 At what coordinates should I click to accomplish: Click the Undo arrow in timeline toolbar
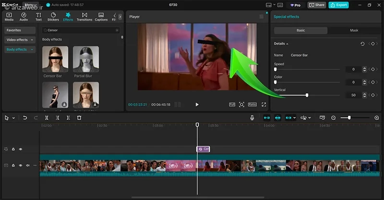(x=25, y=118)
